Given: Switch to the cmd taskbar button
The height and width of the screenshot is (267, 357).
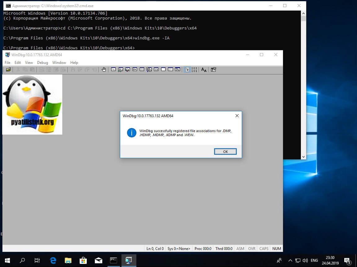Looking at the screenshot, I should (x=113, y=260).
